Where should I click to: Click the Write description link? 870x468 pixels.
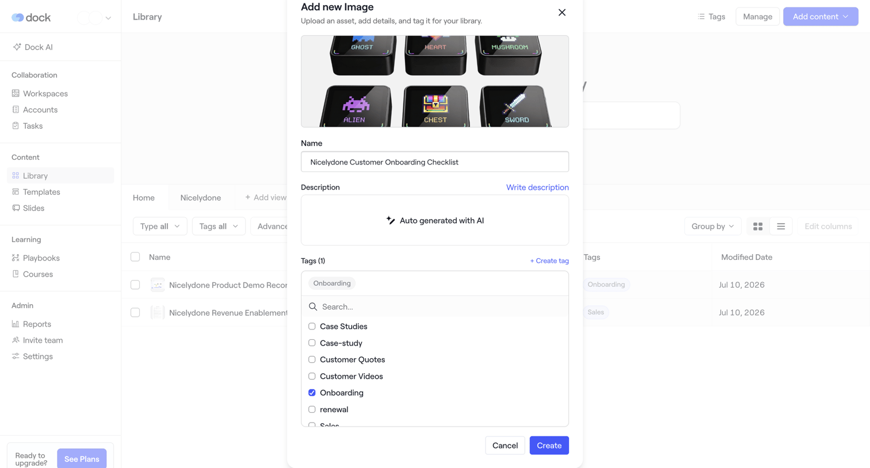[x=537, y=187]
